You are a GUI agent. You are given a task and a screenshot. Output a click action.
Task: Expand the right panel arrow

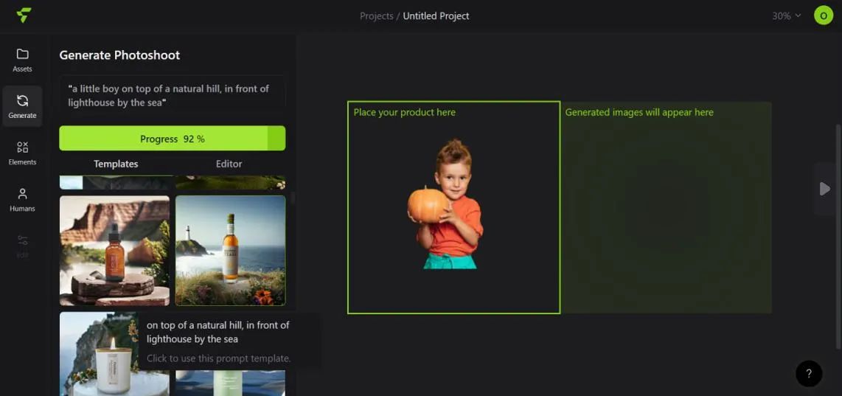[x=824, y=190]
